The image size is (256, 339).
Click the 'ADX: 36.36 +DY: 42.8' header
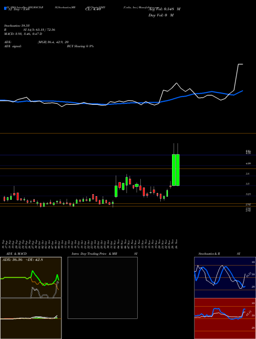(x=23, y=260)
